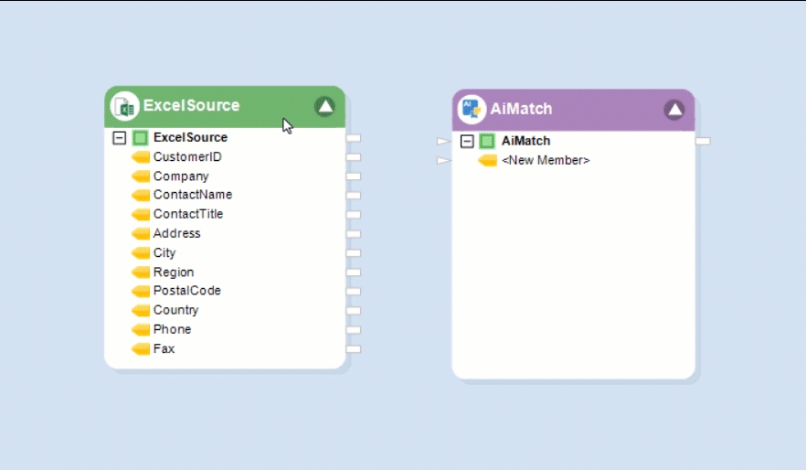Select the Company field
The height and width of the screenshot is (470, 806).
[x=181, y=176]
